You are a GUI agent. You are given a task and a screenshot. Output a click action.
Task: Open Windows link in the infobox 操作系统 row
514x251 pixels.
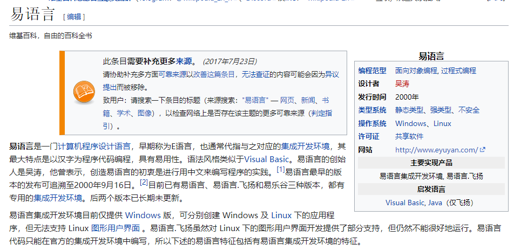coord(410,123)
